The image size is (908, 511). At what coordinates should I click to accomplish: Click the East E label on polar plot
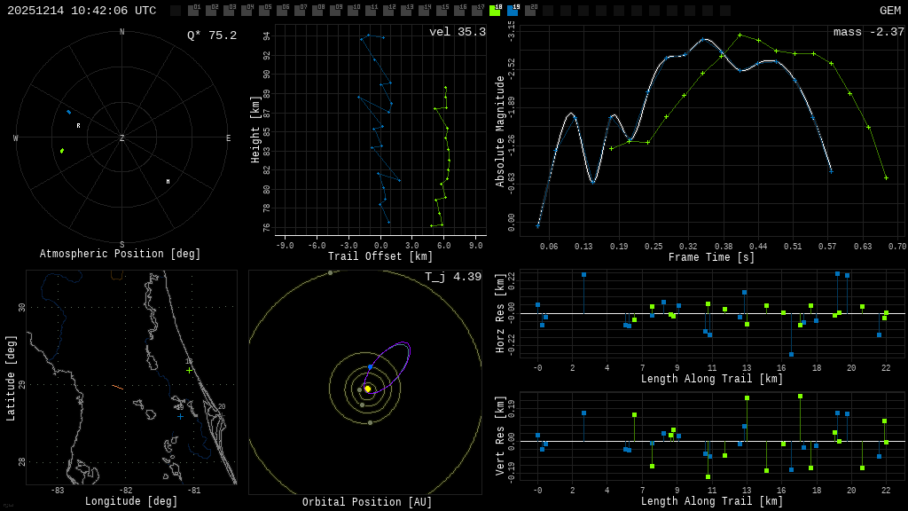228,138
